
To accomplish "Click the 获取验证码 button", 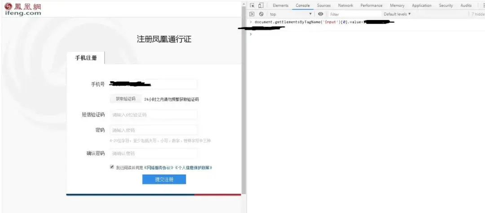I will tap(126, 99).
